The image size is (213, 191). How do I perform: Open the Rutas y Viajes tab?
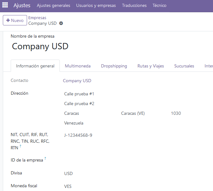[x=151, y=66]
